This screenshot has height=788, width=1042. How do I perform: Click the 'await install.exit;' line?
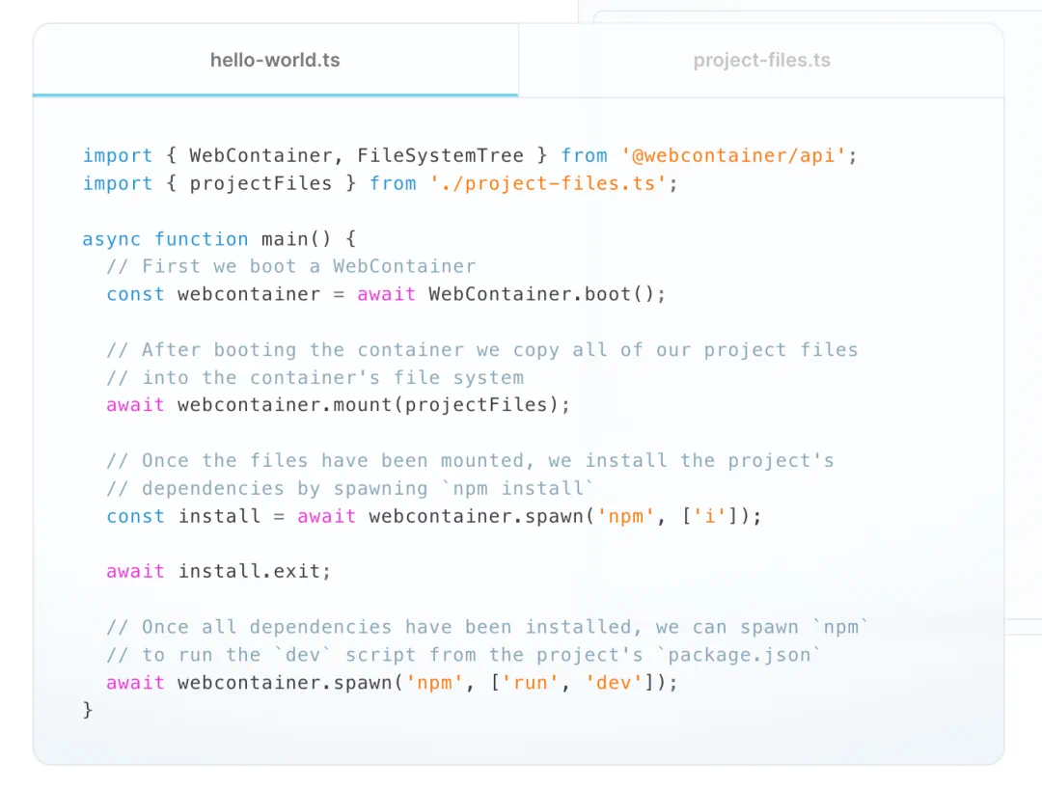point(219,571)
